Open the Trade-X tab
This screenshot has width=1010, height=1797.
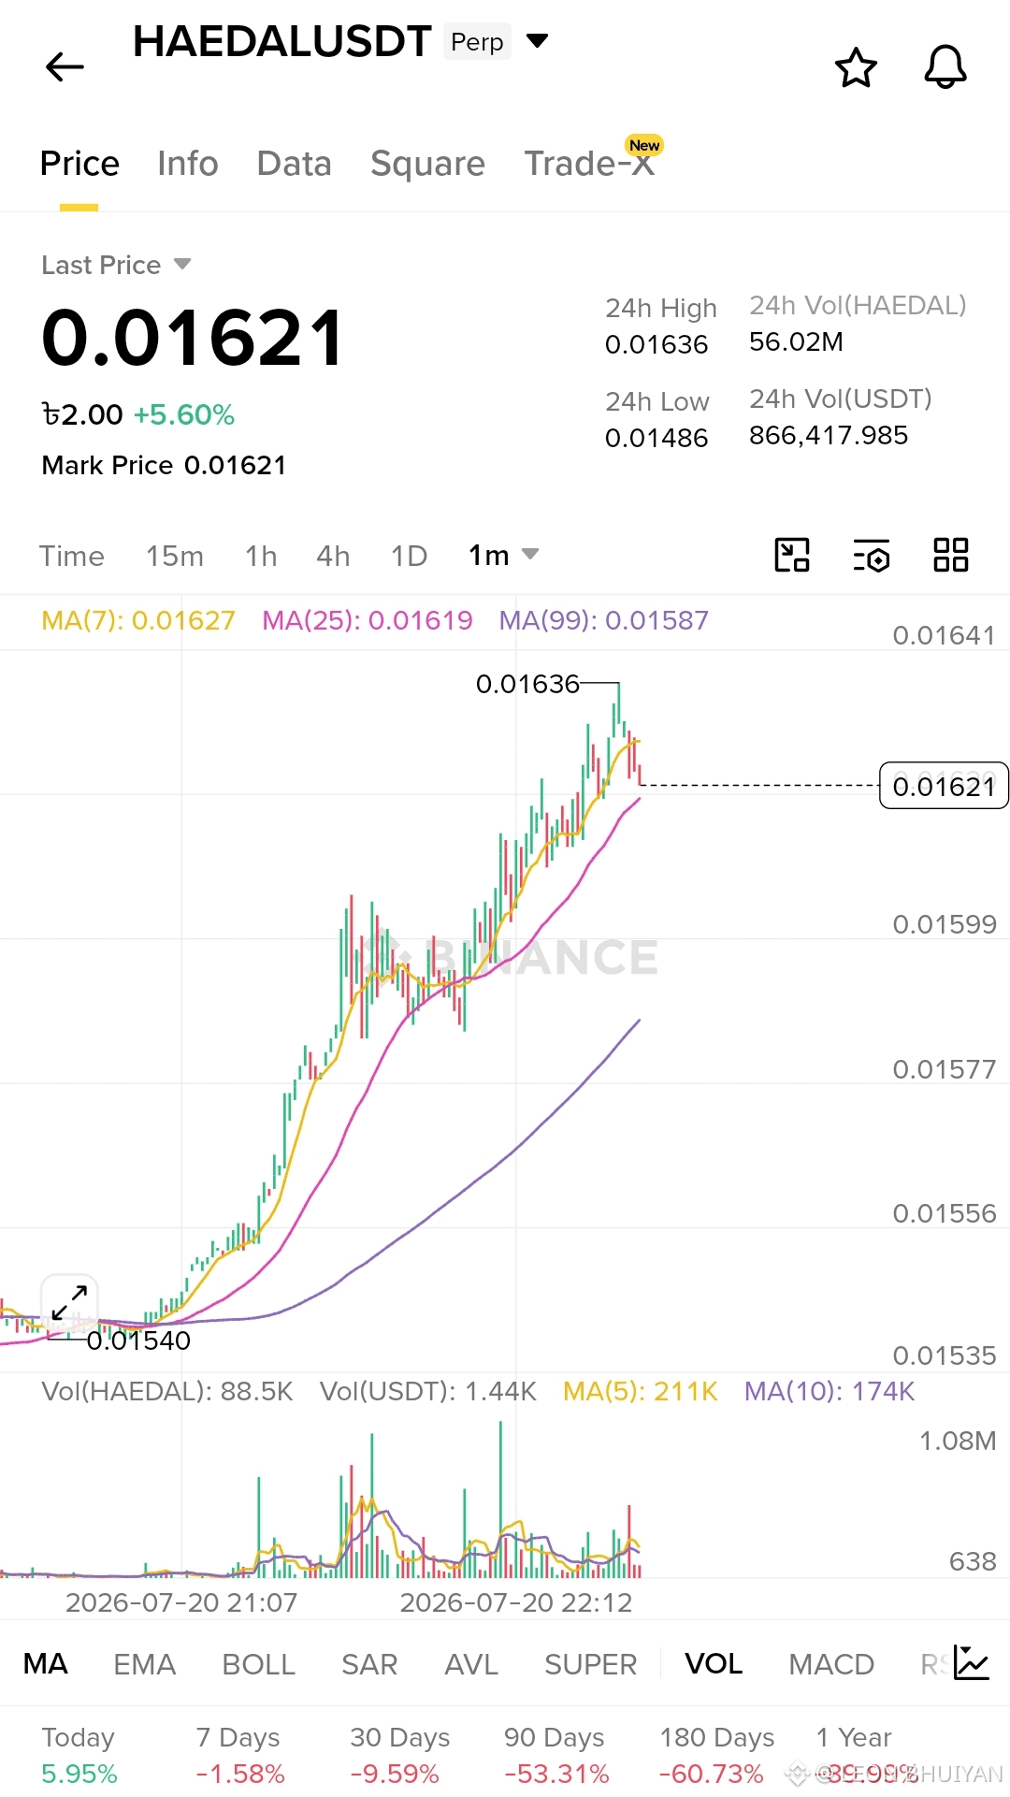click(589, 164)
